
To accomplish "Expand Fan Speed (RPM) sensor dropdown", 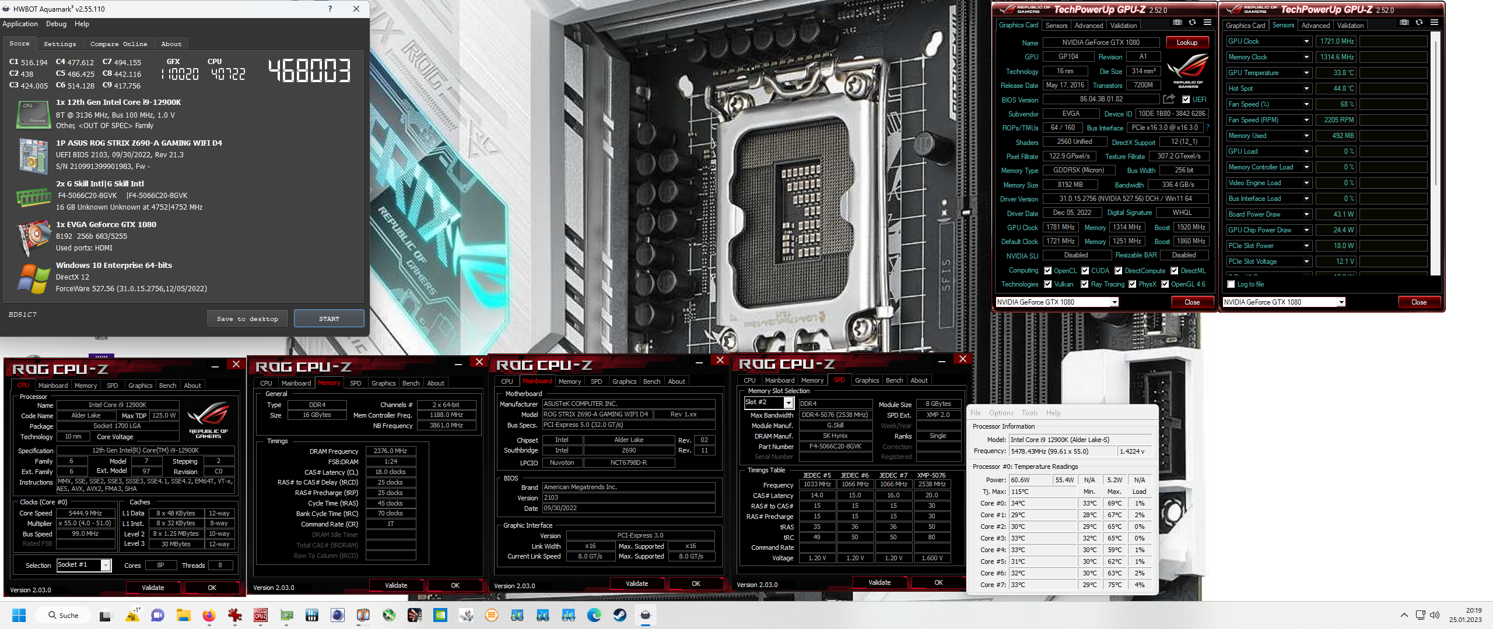I will (1306, 120).
